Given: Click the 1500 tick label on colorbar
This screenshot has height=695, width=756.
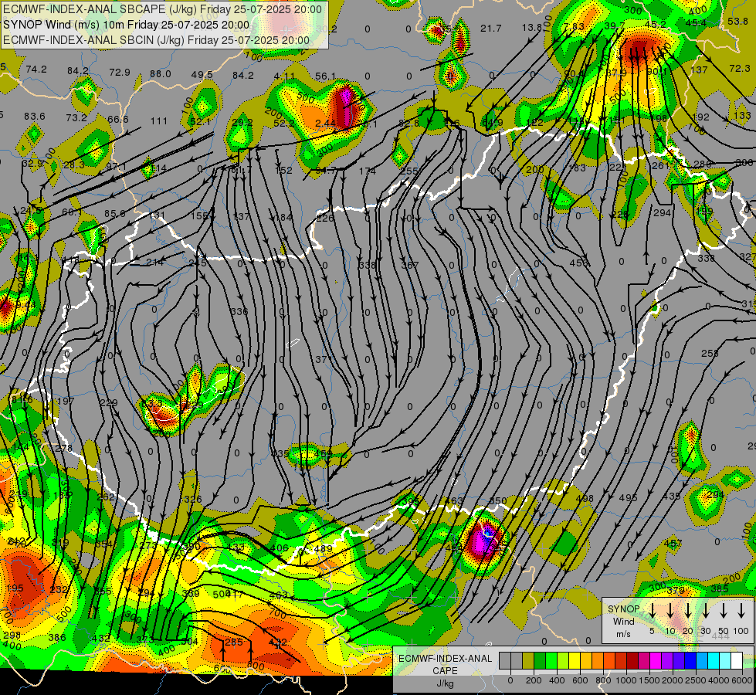Looking at the screenshot, I should click(x=649, y=680).
